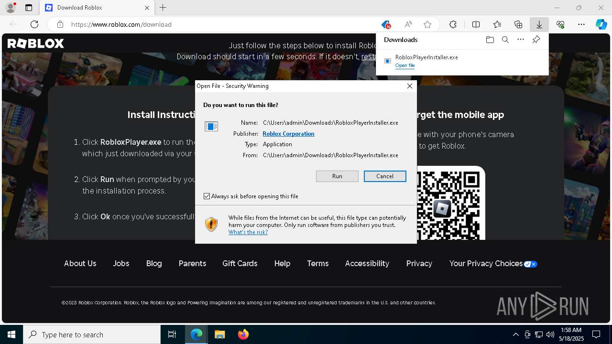Viewport: 612px width, 344px height.
Task: Launch Firefox from the taskbar
Action: click(243, 334)
